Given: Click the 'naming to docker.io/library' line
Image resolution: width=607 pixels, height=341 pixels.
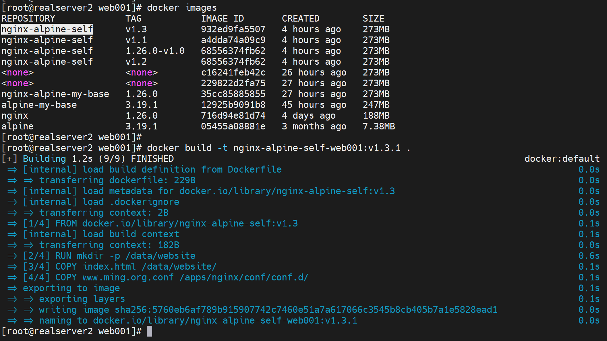Looking at the screenshot, I should [198, 321].
